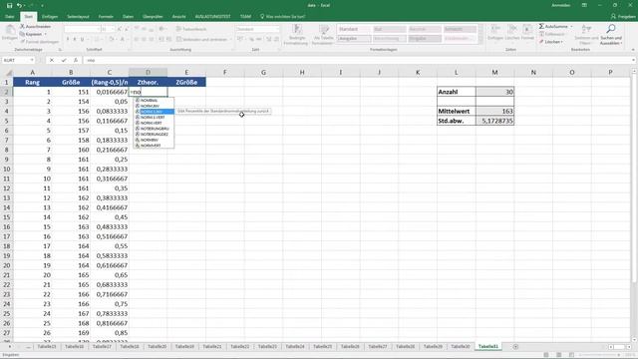638x359 pixels.
Task: Open Suchen und Auswählen magnifier
Action: click(x=611, y=35)
